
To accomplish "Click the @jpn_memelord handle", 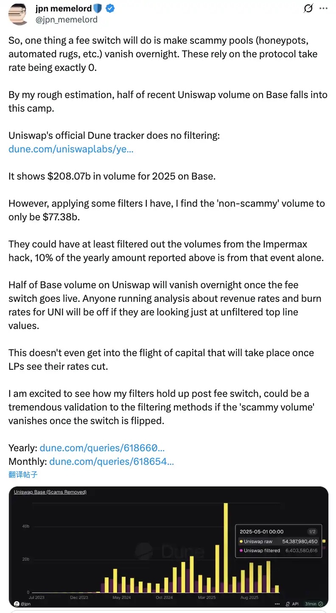I will 66,20.
